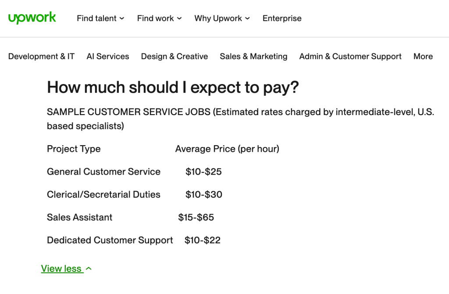Click the "How much should I expect to pay?" heading

coord(173,87)
